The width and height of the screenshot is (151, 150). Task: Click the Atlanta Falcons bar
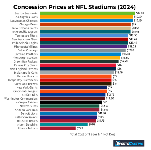coord(58,128)
